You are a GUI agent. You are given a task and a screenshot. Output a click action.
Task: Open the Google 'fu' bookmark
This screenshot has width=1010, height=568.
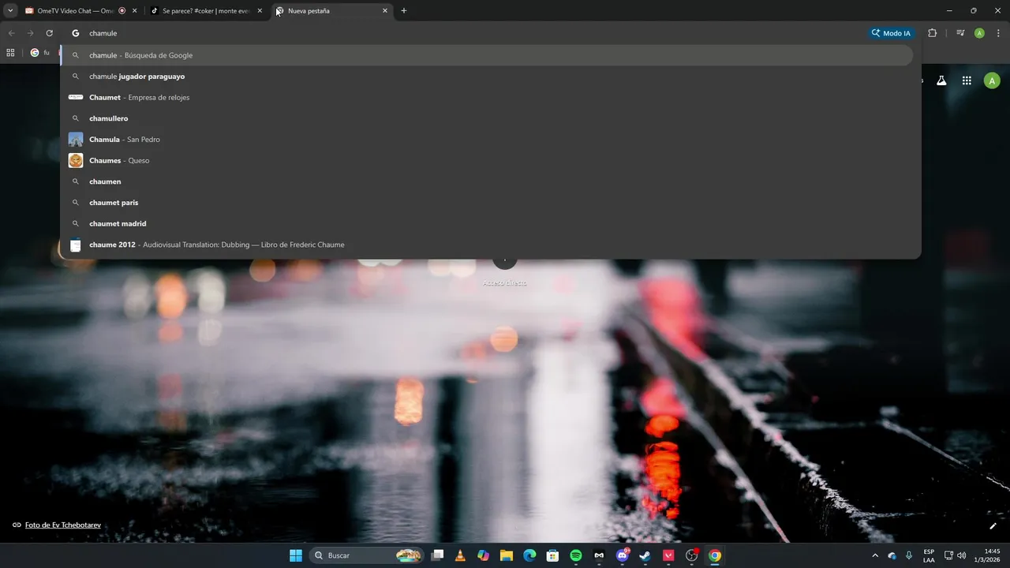click(39, 53)
